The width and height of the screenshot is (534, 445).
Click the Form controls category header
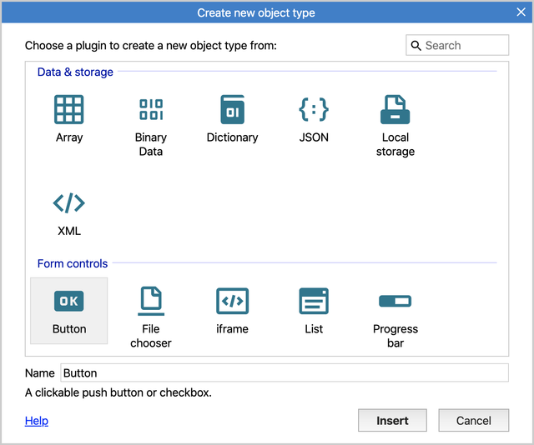[x=73, y=263]
